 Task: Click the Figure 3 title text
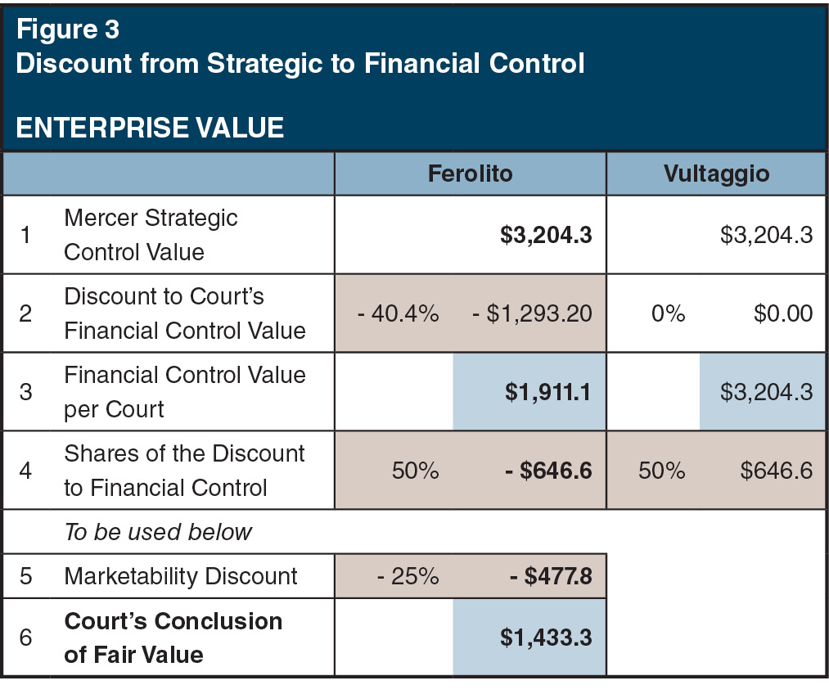tap(68, 29)
